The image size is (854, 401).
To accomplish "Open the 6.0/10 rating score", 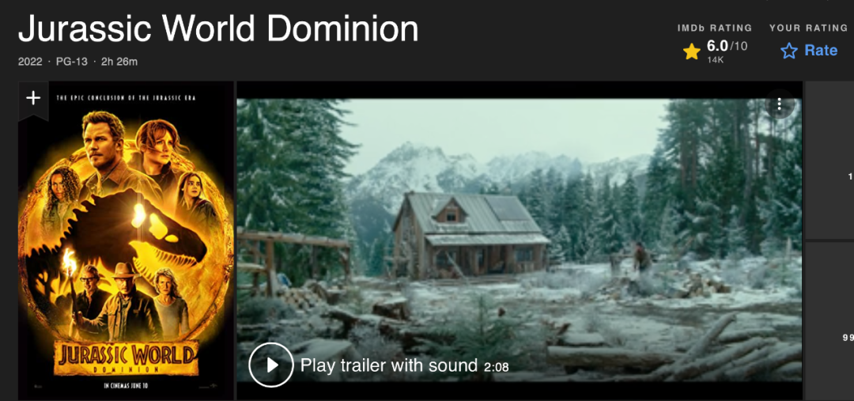I will [727, 47].
